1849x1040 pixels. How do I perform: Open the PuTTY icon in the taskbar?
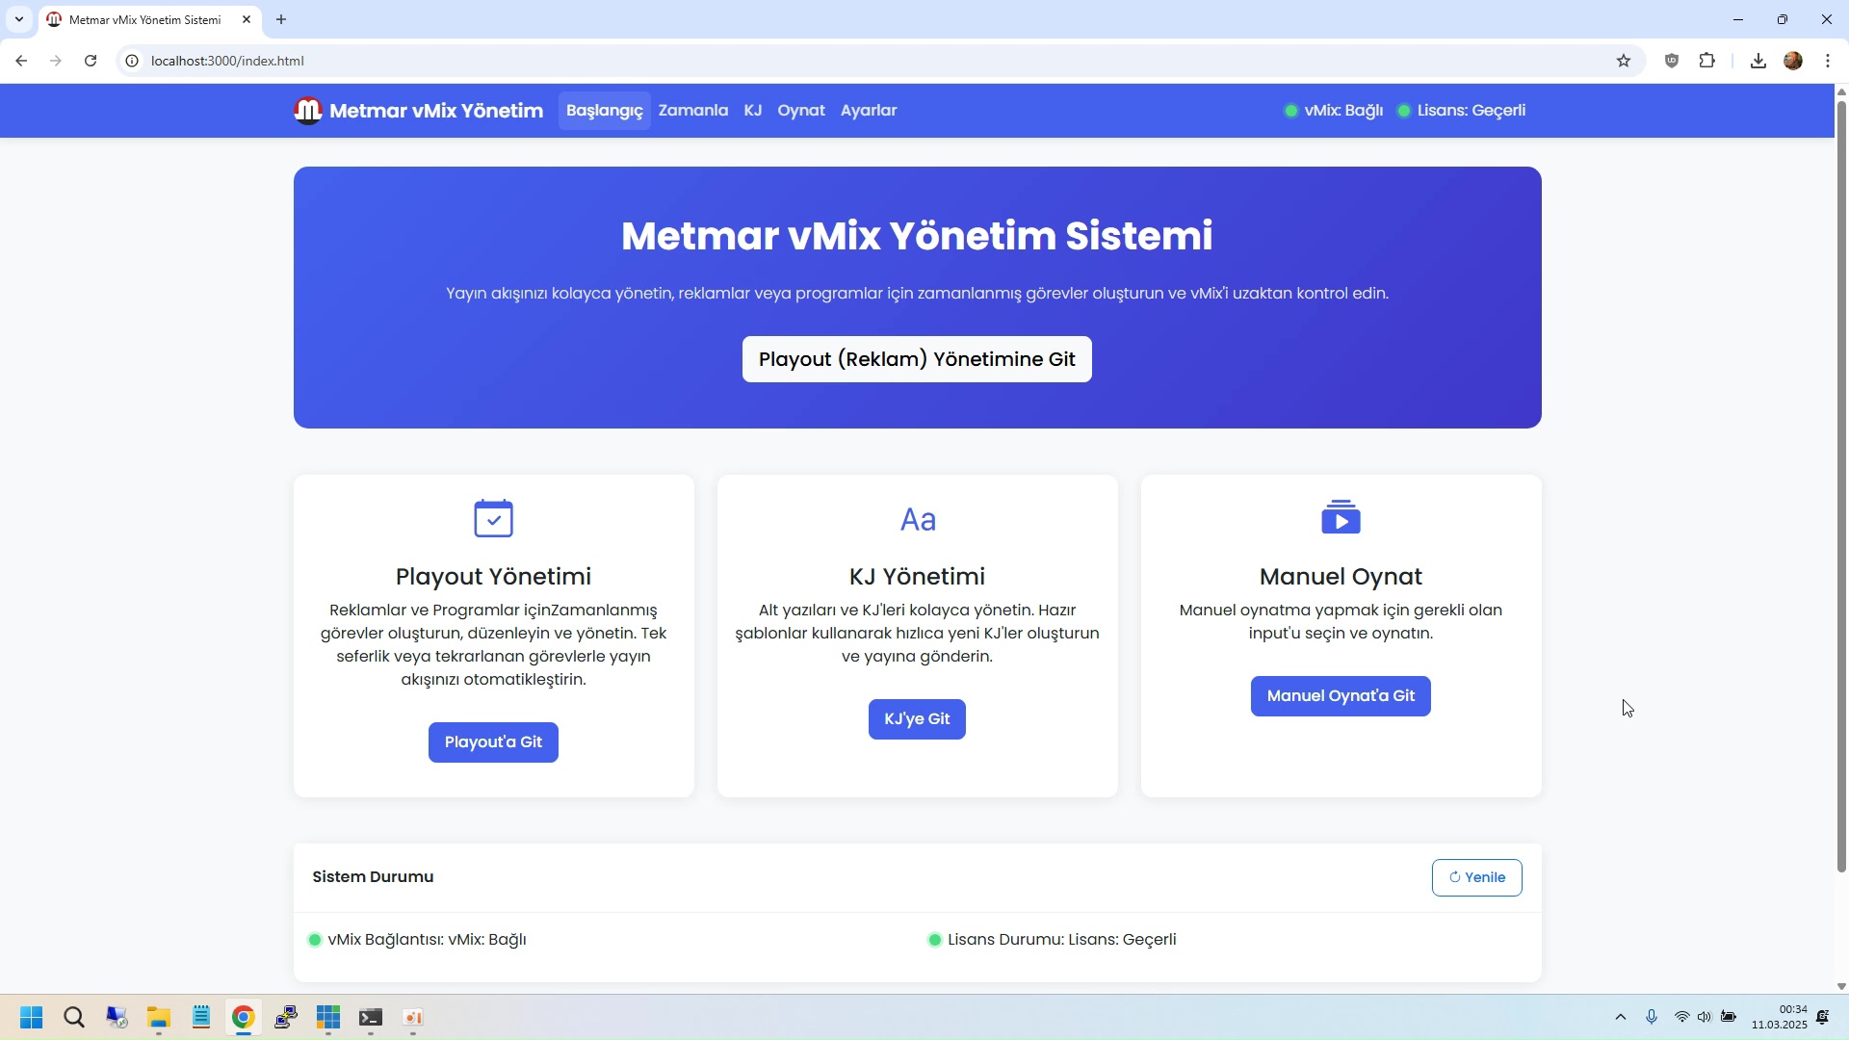tap(286, 1018)
